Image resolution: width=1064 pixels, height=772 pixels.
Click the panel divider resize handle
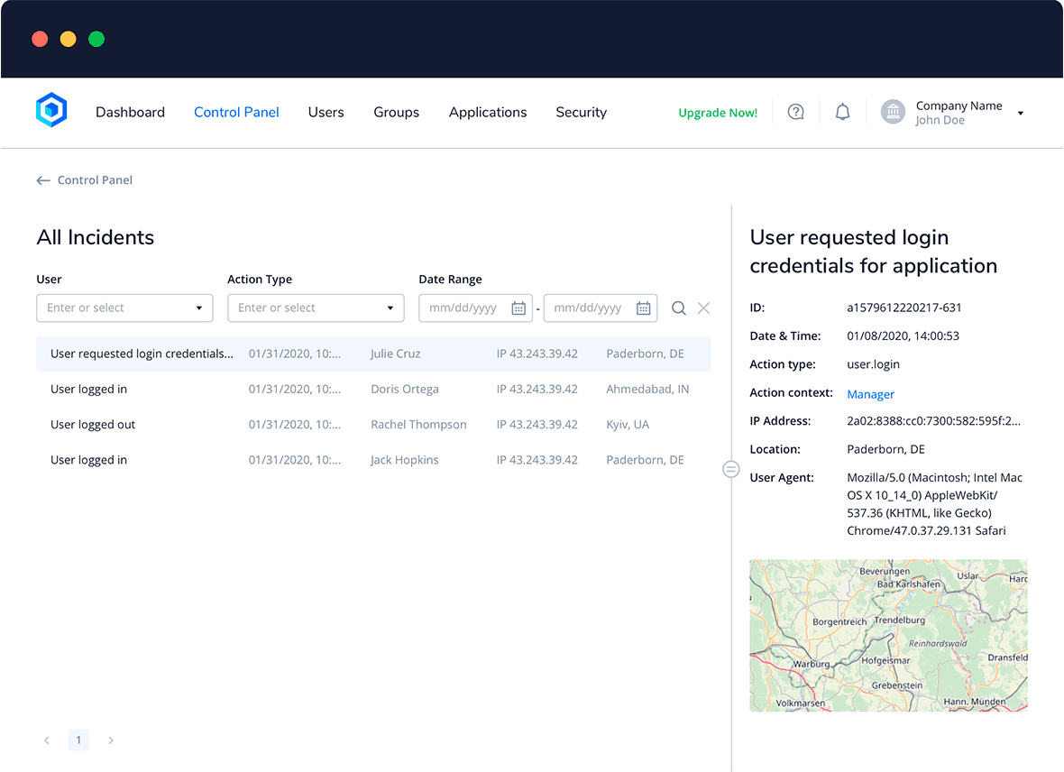point(731,469)
